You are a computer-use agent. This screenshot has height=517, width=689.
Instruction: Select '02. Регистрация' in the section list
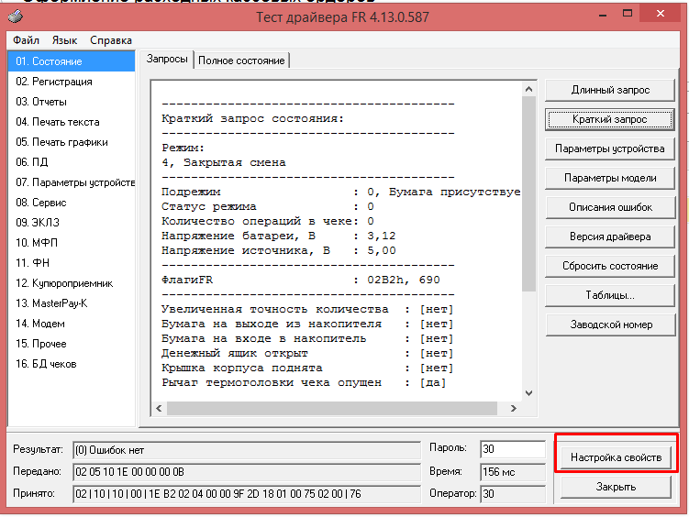[54, 82]
